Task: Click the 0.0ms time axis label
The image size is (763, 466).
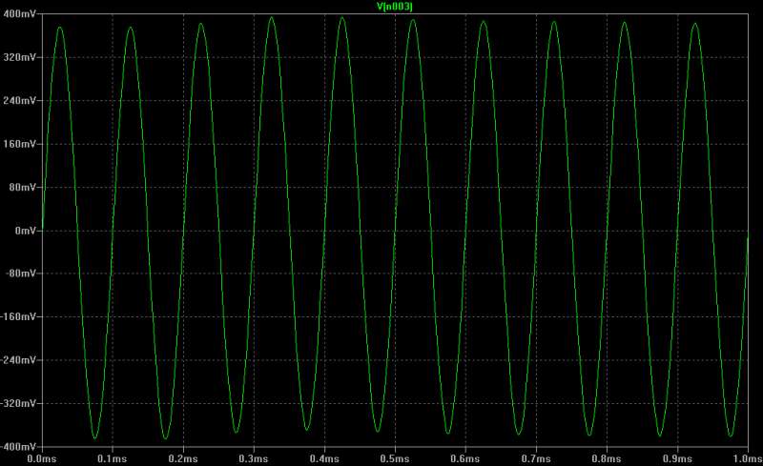Action: [x=42, y=459]
